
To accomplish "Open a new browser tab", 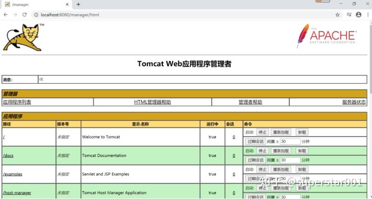I will click(78, 4).
